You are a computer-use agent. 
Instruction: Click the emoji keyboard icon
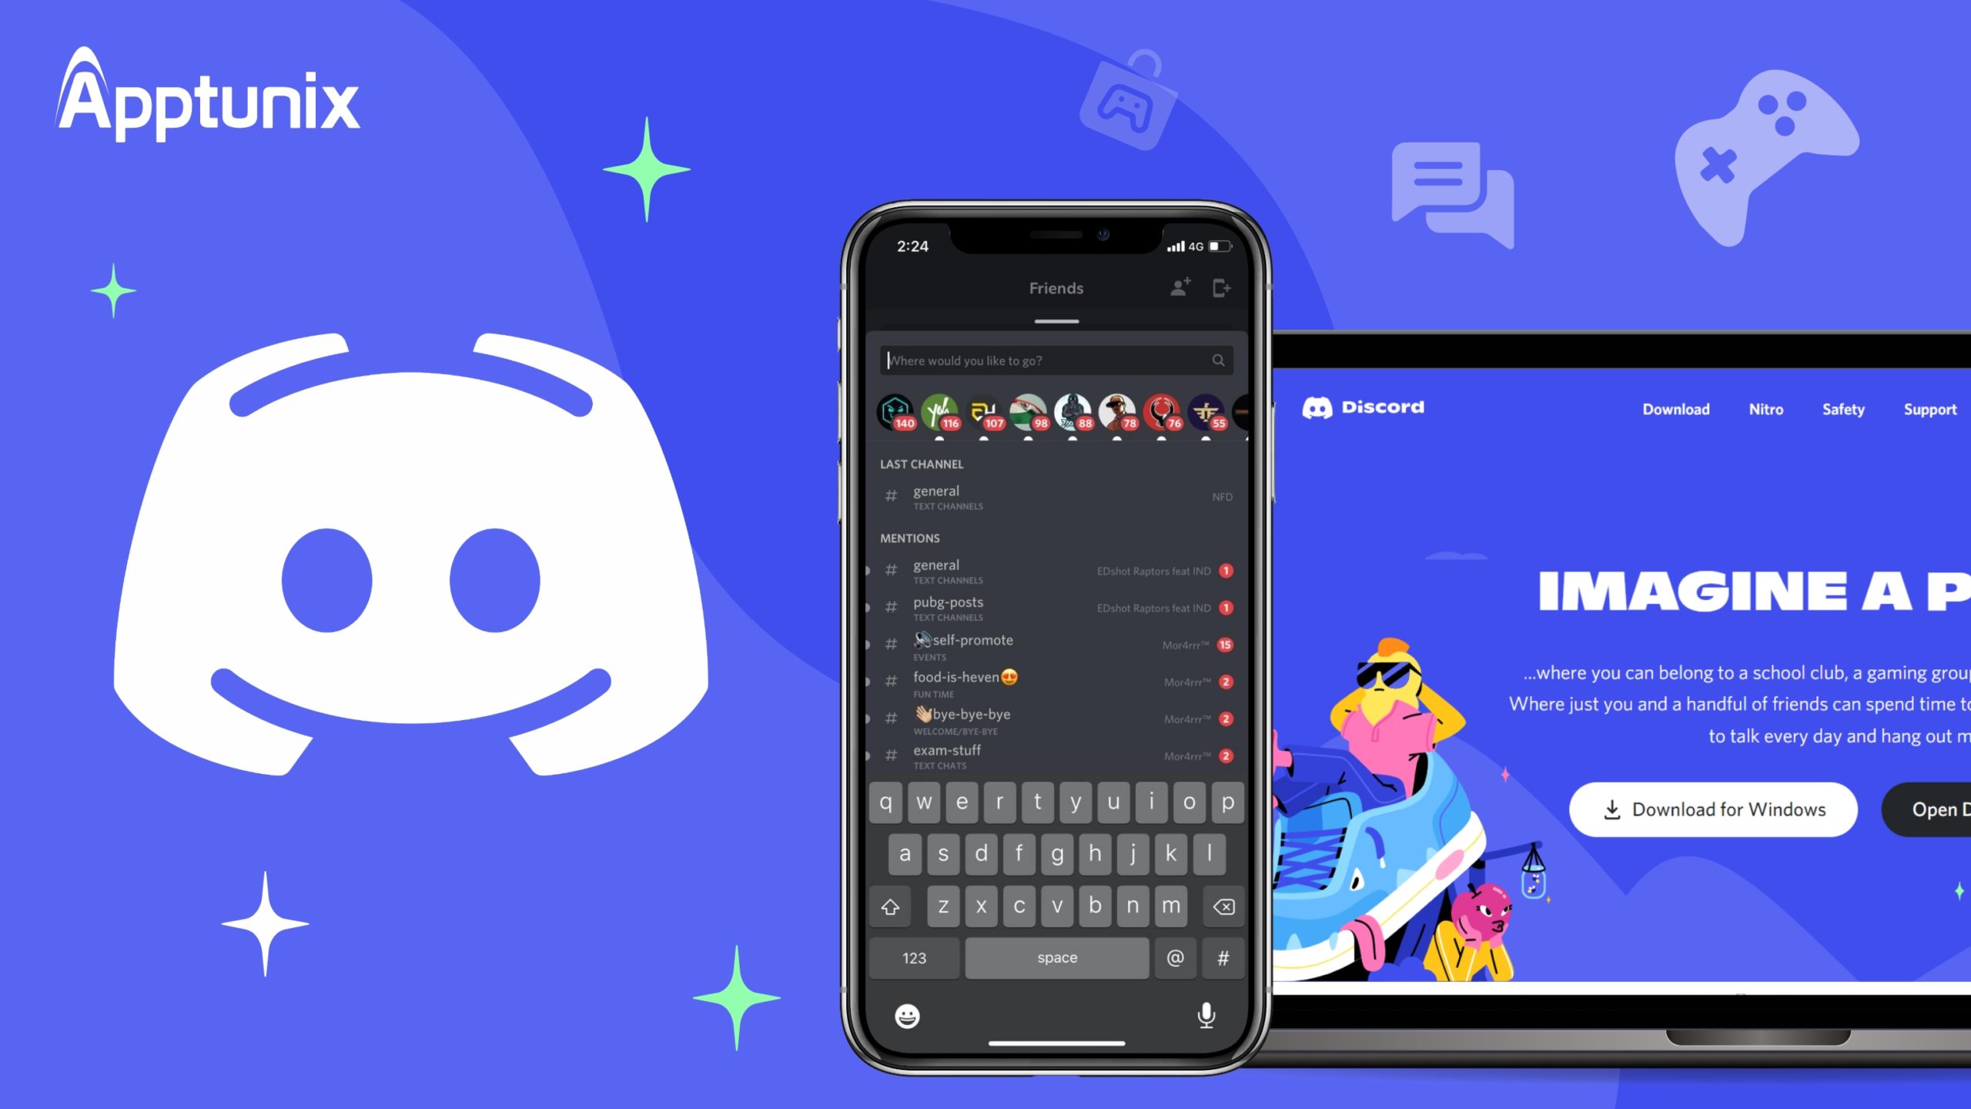point(909,1016)
